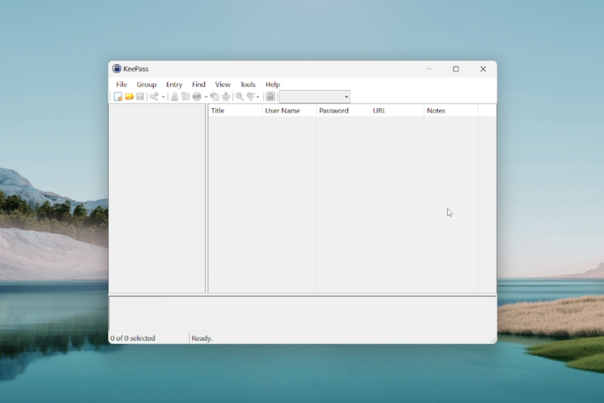
Task: Open entry URL via the globe toolbar icon
Action: tap(196, 96)
